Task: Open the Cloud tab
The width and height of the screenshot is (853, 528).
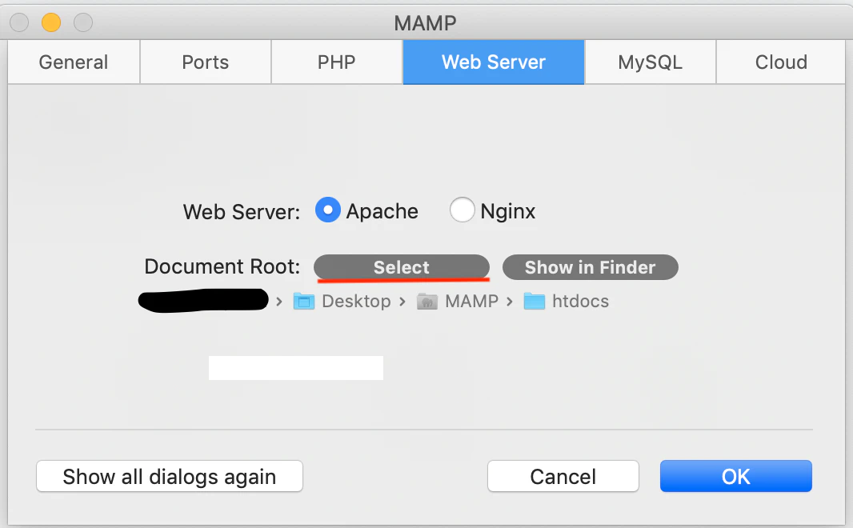Action: coord(781,62)
